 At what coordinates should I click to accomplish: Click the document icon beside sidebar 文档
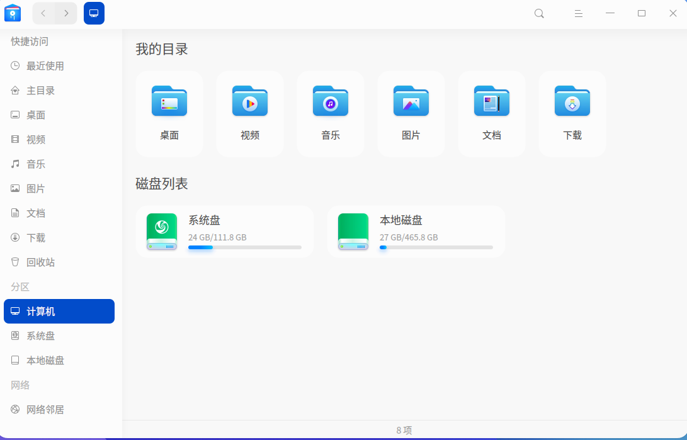click(x=15, y=213)
